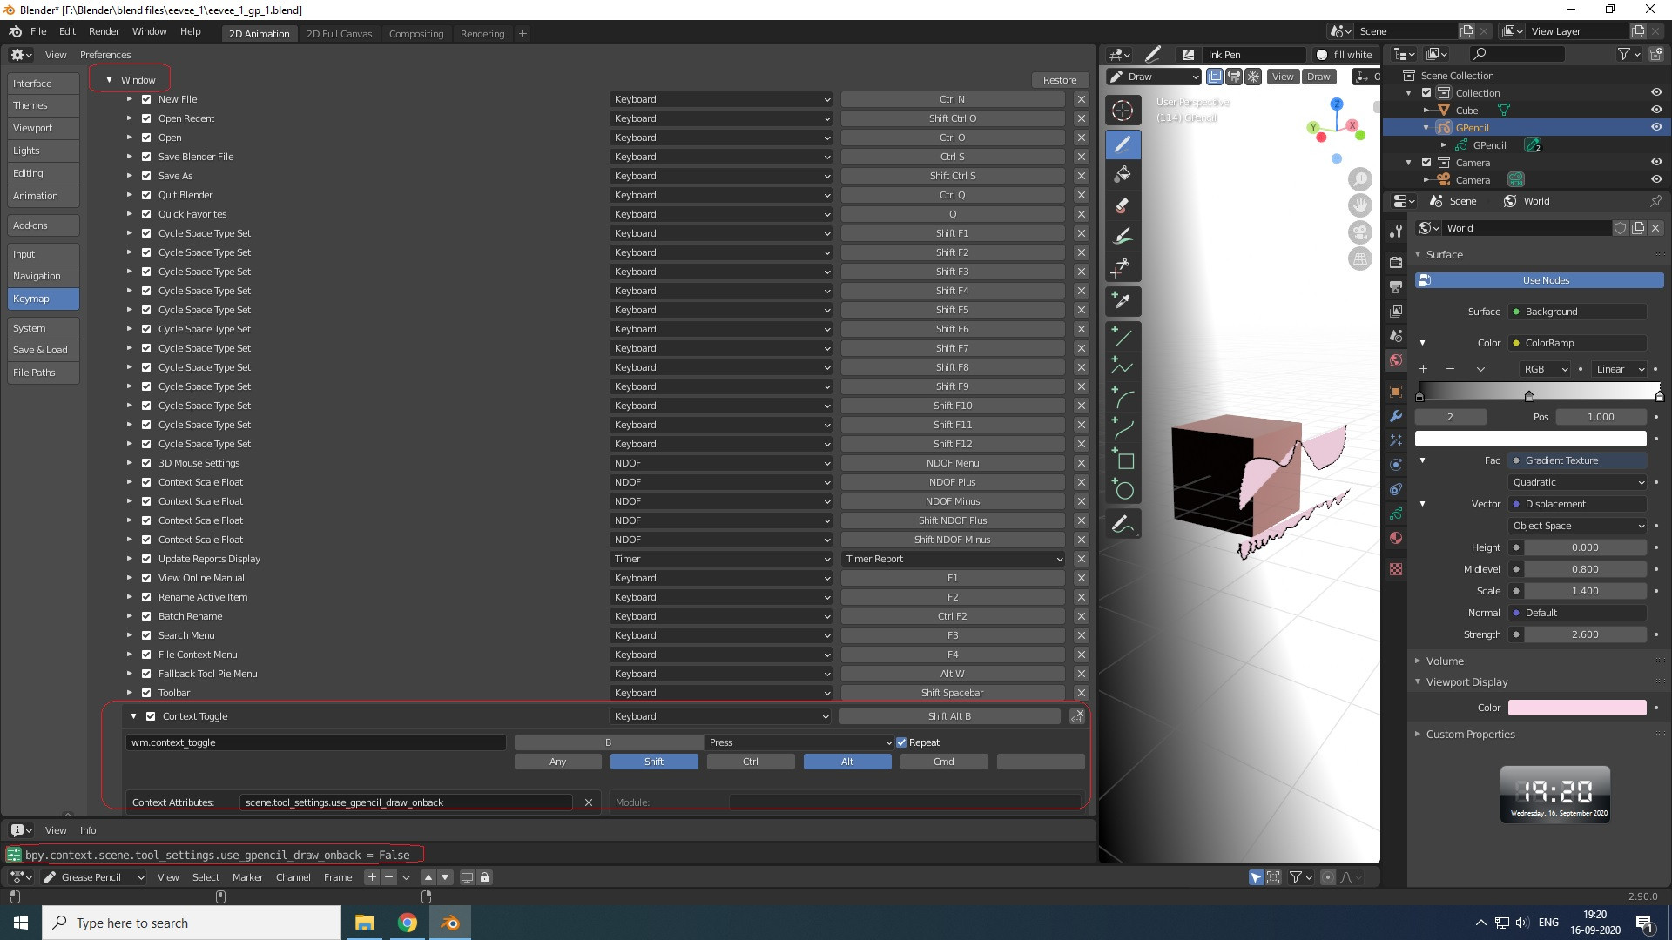
Task: Open File Explorer from taskbar
Action: pos(364,923)
